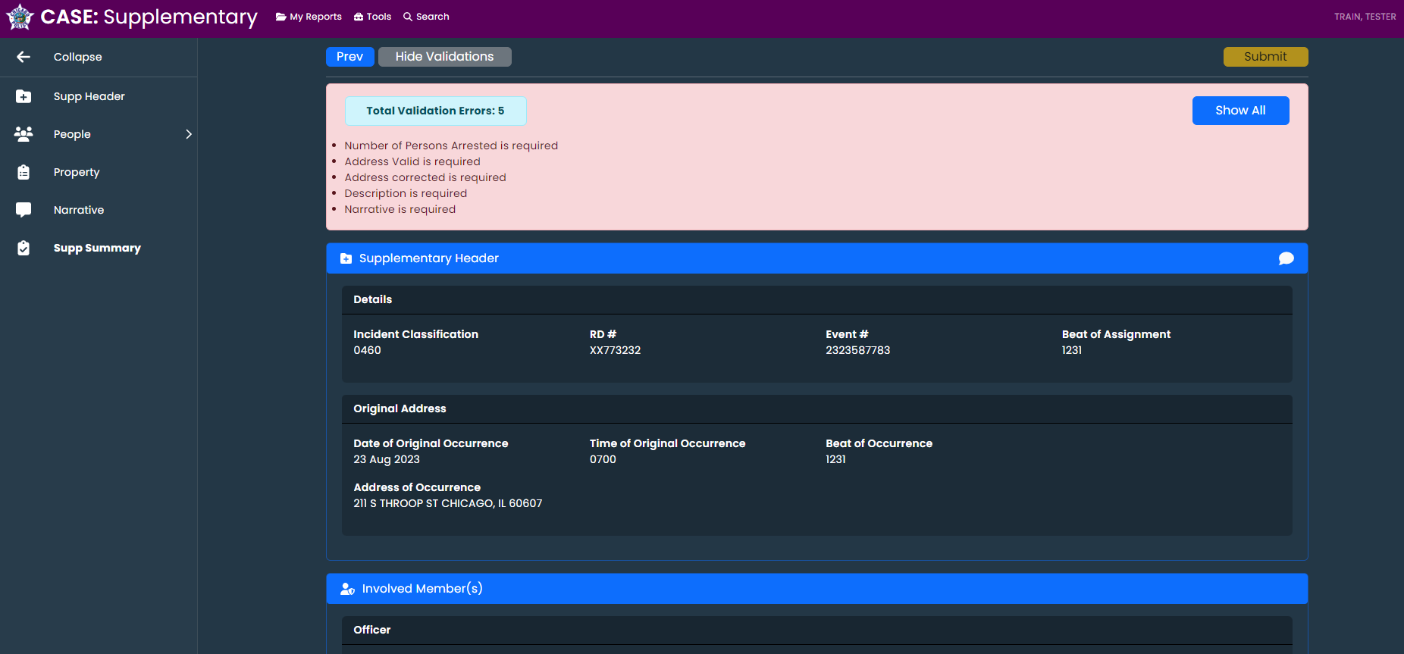Click the Collapse back arrow icon

(x=24, y=57)
